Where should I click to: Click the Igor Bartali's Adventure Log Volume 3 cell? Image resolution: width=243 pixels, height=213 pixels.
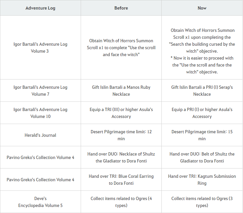point(40,48)
